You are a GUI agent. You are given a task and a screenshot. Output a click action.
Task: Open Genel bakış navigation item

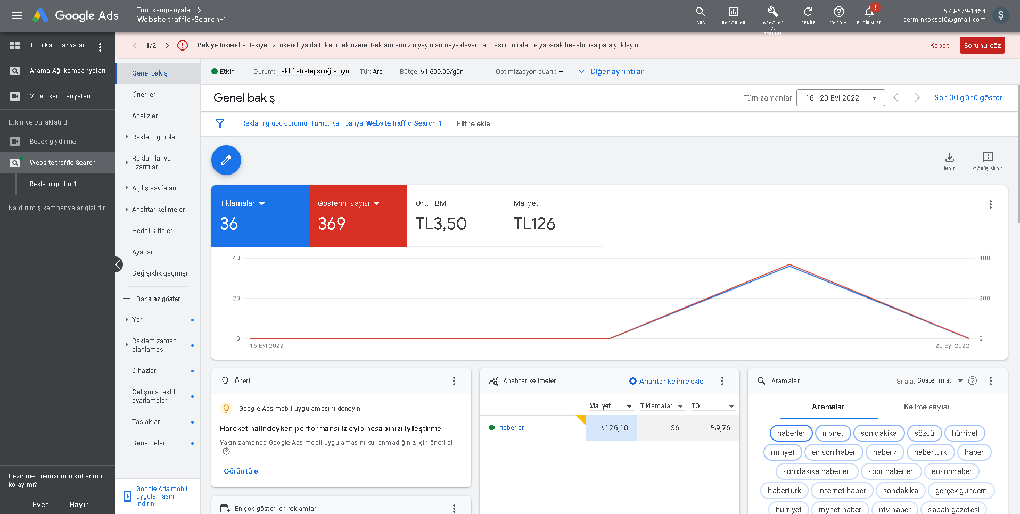[x=158, y=73]
